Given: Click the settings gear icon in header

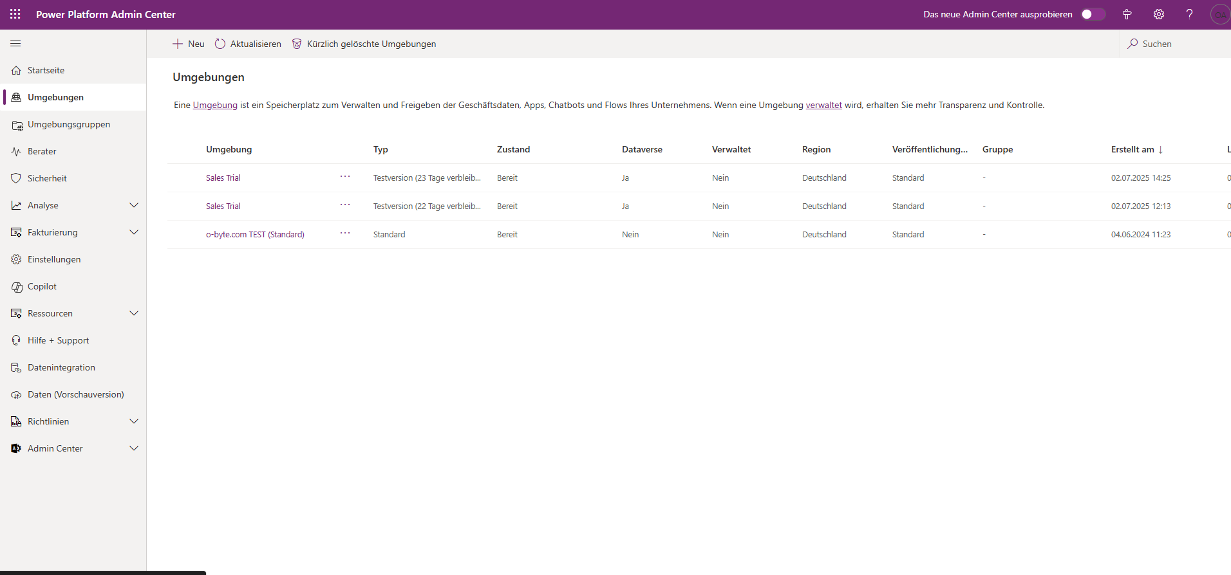Looking at the screenshot, I should (1158, 14).
